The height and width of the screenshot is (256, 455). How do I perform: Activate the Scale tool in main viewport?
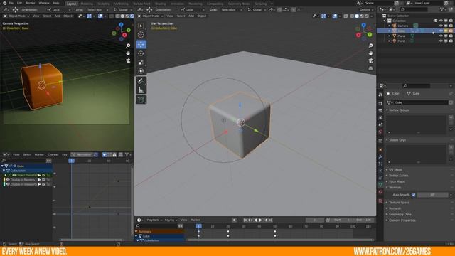tap(141, 62)
